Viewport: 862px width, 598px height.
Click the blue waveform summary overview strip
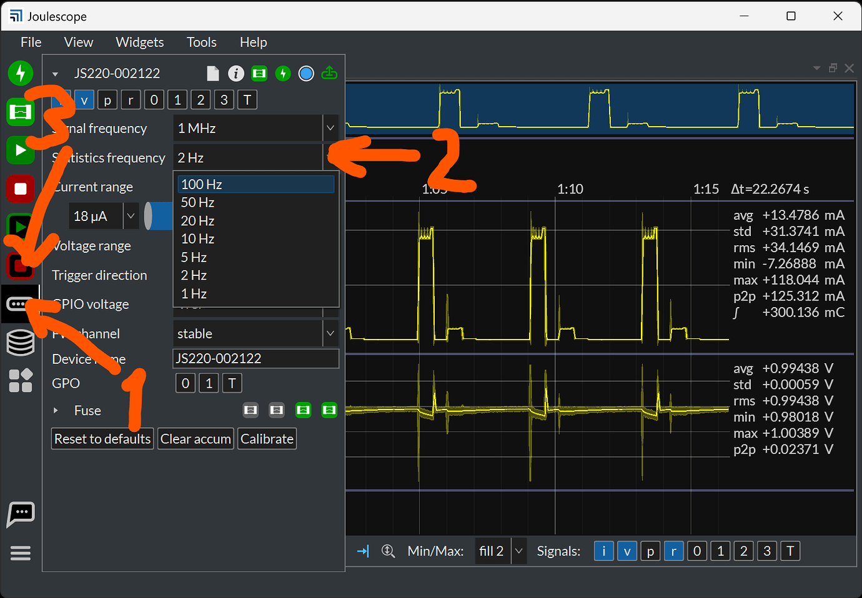pos(600,109)
